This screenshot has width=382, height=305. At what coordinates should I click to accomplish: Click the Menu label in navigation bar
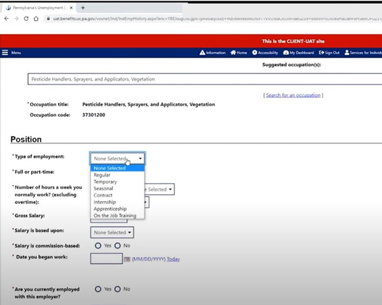pyautogui.click(x=16, y=53)
